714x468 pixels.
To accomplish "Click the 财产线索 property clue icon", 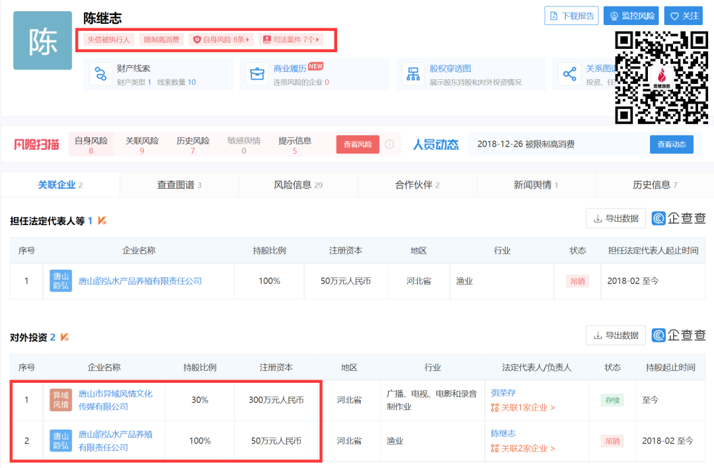I will point(101,74).
